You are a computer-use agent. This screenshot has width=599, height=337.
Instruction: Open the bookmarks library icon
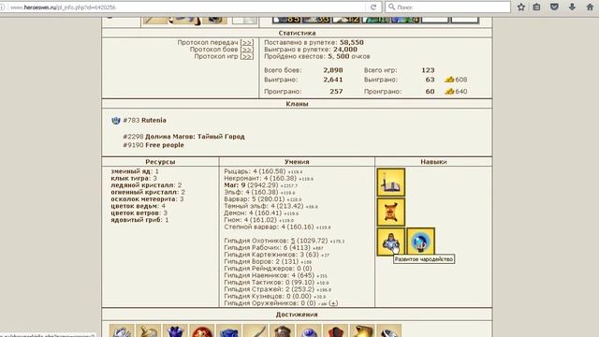point(536,7)
